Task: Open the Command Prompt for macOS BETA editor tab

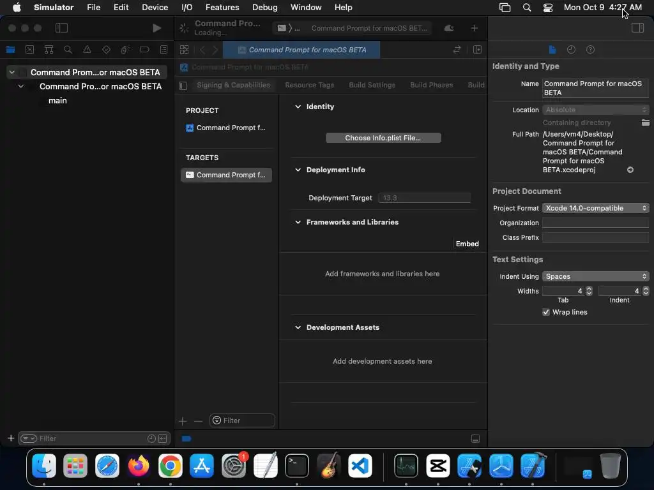Action: pyautogui.click(x=301, y=50)
